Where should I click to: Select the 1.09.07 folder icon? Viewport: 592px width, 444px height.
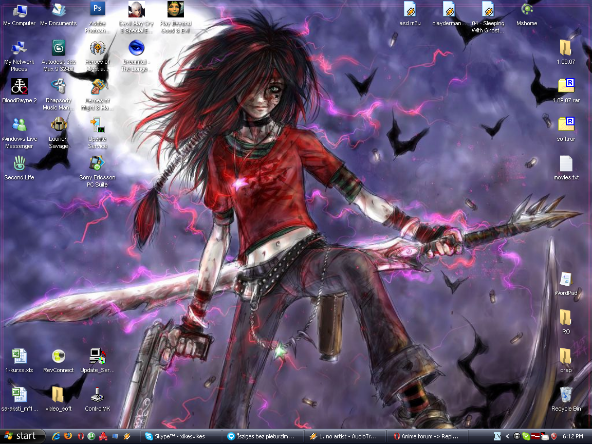coord(566,52)
